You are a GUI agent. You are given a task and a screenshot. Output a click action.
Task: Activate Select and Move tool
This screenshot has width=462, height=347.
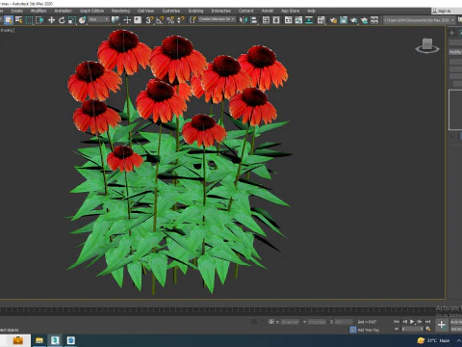[51, 20]
